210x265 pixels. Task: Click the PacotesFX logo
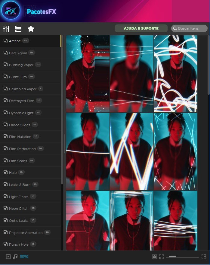(x=11, y=11)
